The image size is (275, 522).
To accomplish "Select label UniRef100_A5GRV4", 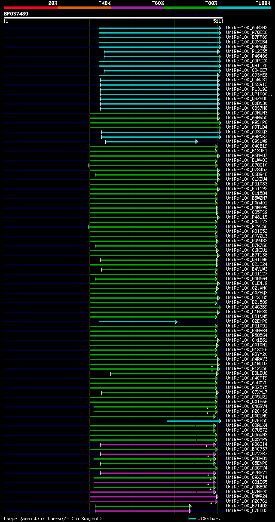I will pos(247,468).
